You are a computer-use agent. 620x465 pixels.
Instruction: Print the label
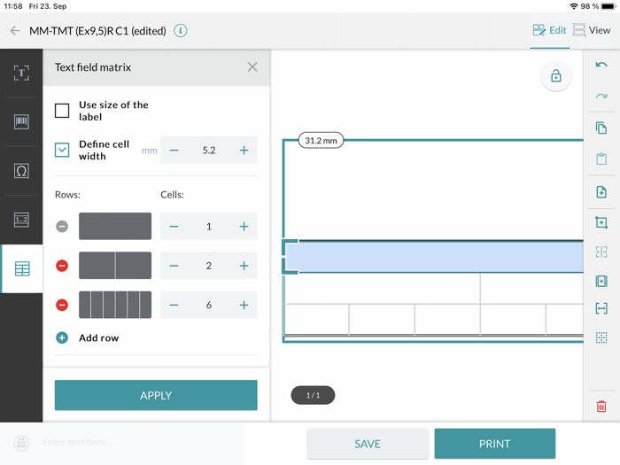pyautogui.click(x=494, y=444)
